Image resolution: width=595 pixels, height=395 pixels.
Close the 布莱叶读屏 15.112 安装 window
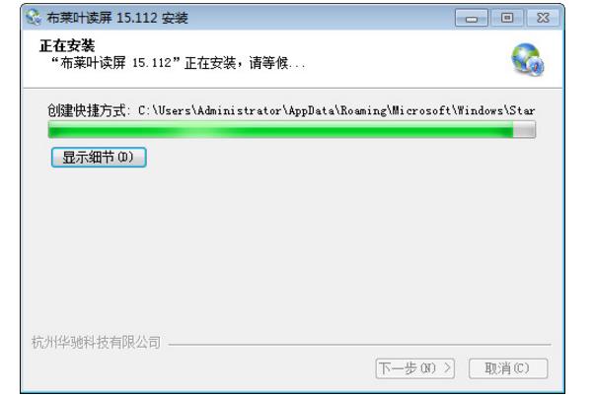click(x=543, y=18)
